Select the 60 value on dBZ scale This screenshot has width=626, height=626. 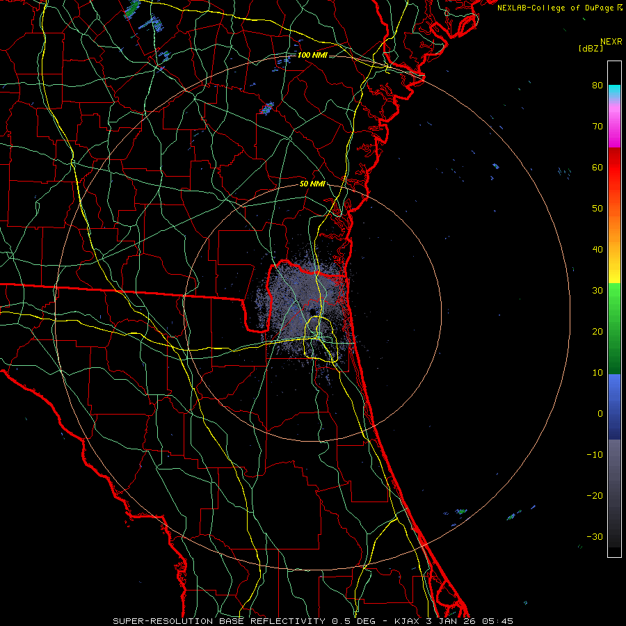click(x=597, y=167)
